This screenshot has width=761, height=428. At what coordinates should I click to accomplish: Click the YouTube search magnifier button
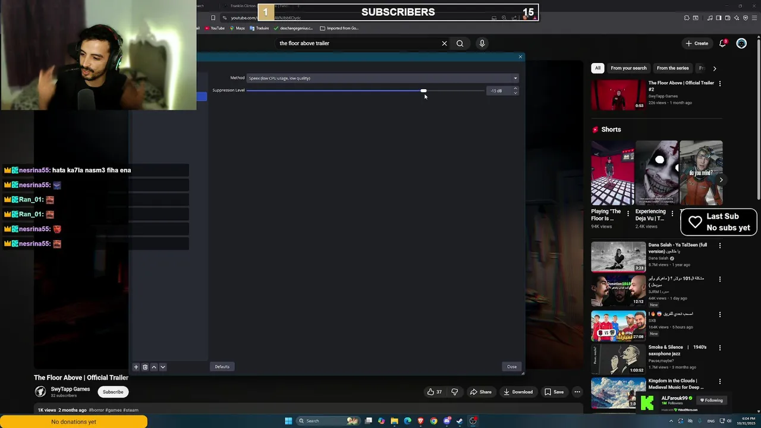tap(460, 43)
